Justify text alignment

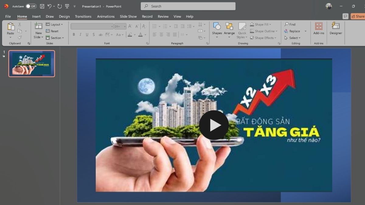coord(175,35)
